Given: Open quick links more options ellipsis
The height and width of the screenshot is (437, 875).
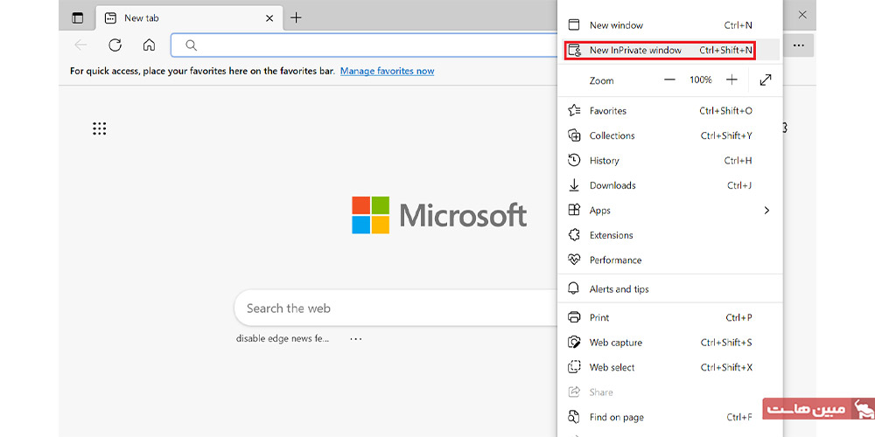Looking at the screenshot, I should click(x=356, y=338).
